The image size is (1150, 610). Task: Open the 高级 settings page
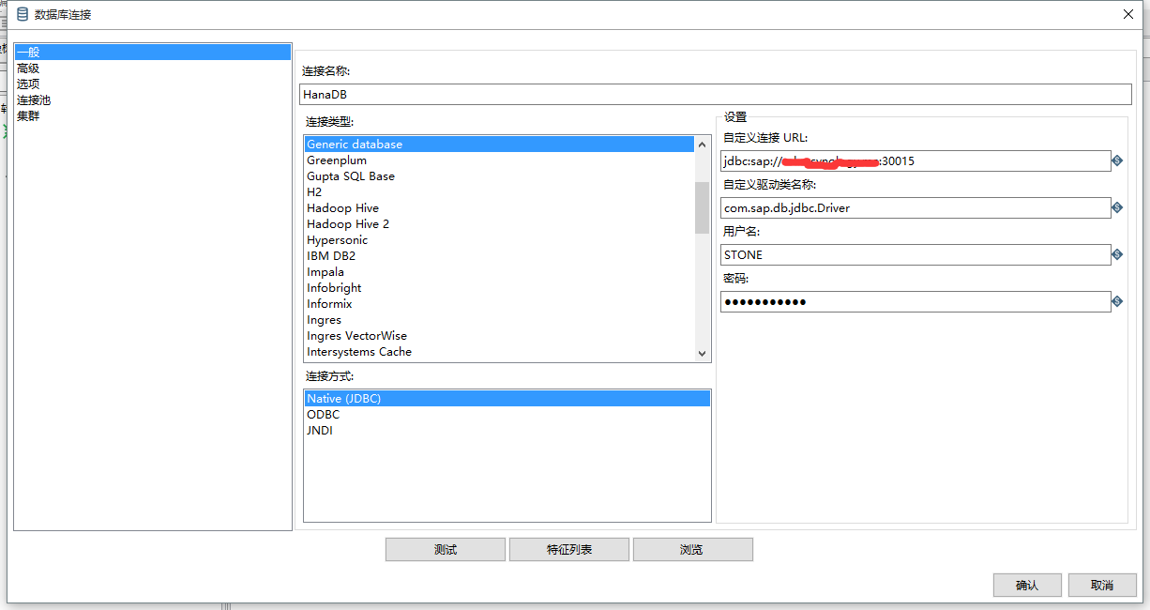(153, 69)
